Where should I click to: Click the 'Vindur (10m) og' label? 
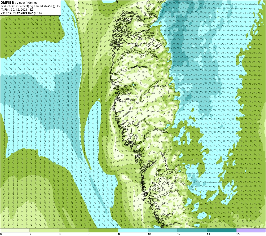(27, 3)
